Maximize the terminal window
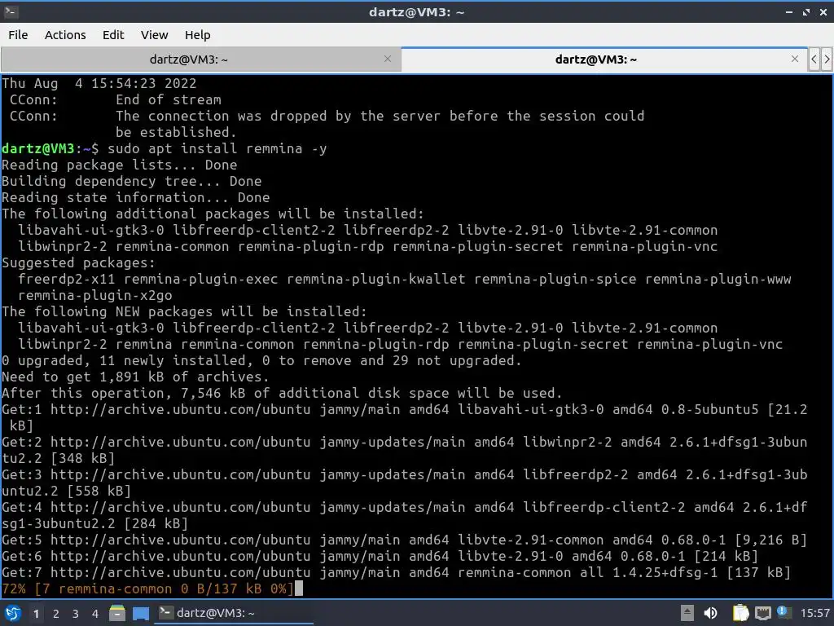Viewport: 834px width, 626px height. coord(806,11)
